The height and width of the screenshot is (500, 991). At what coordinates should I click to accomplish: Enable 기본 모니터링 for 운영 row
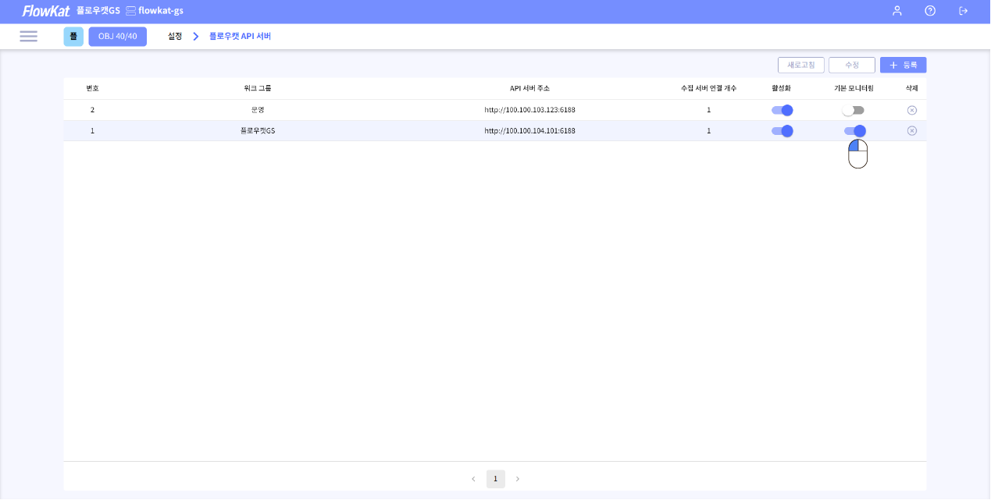[854, 111]
